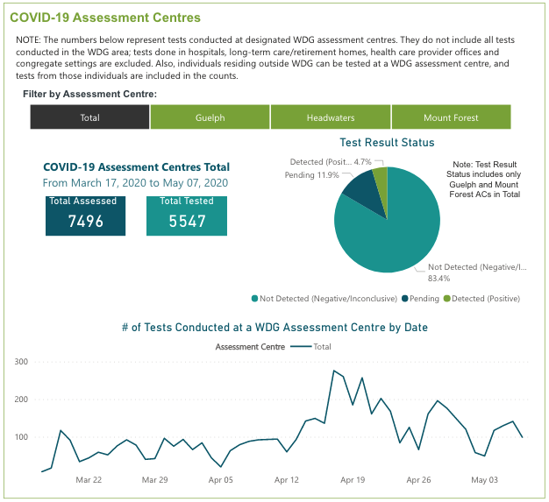Screen dimensions: 549x502
Task: Click the Pending 11.9% data label
Action: (310, 175)
